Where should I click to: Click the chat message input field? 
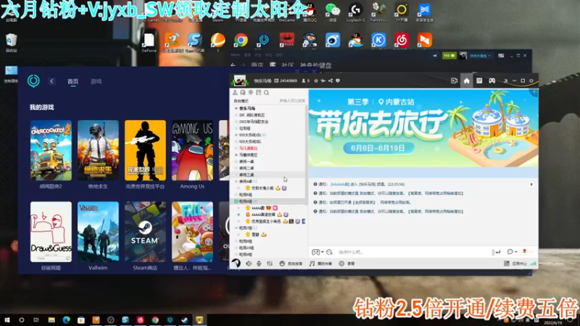(x=413, y=252)
